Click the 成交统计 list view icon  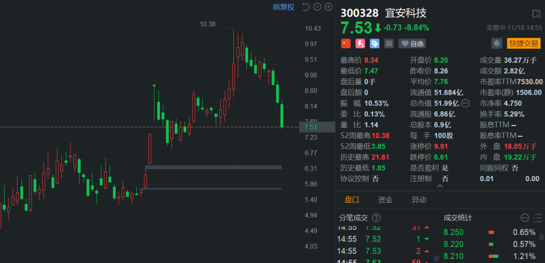tap(539, 218)
